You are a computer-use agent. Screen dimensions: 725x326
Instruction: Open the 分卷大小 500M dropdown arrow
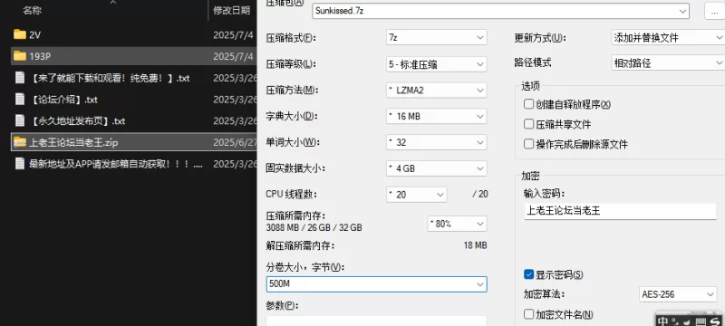click(x=480, y=284)
